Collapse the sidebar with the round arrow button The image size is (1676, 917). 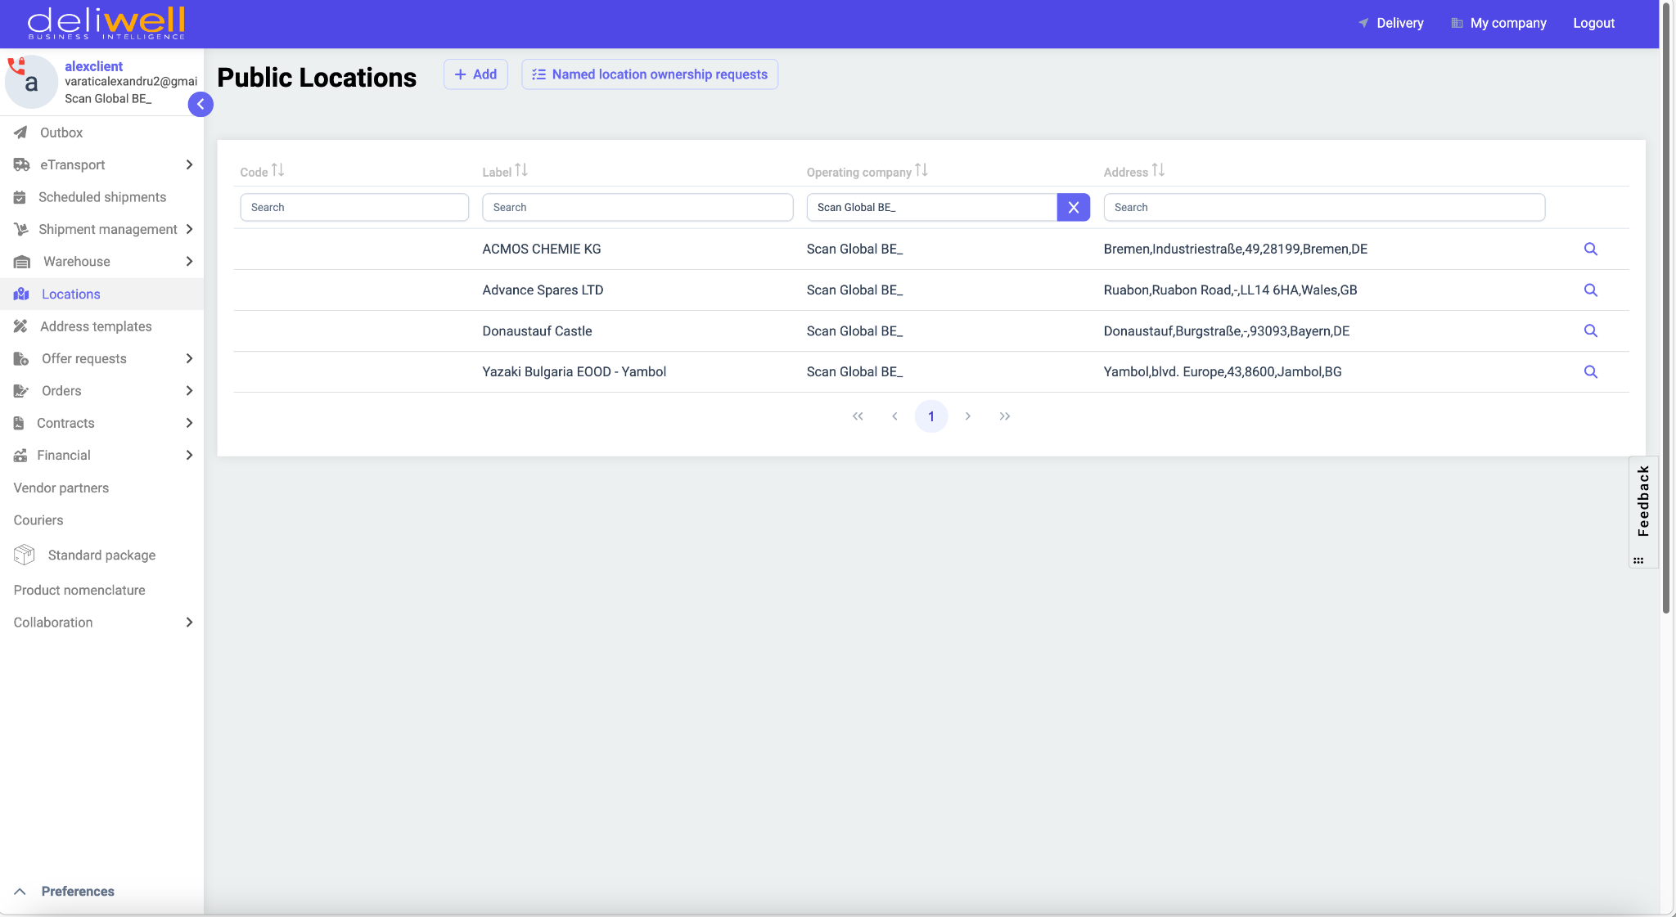coord(200,104)
